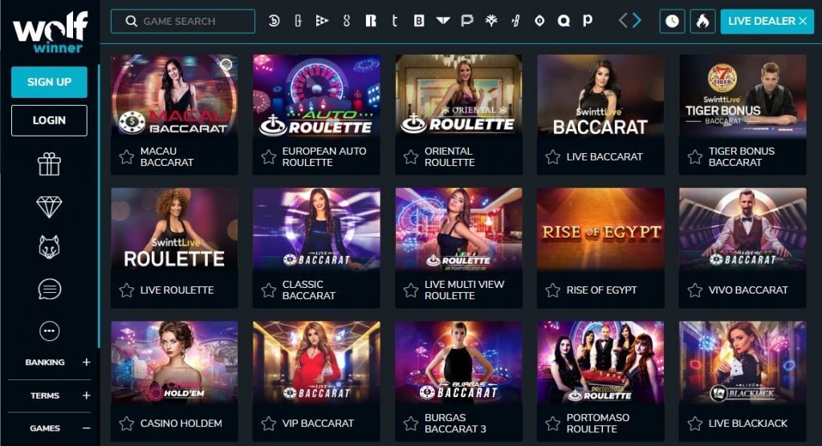Screen dimensions: 822x446
Task: Favorite European Auto Roulette with its star
Action: coord(268,156)
